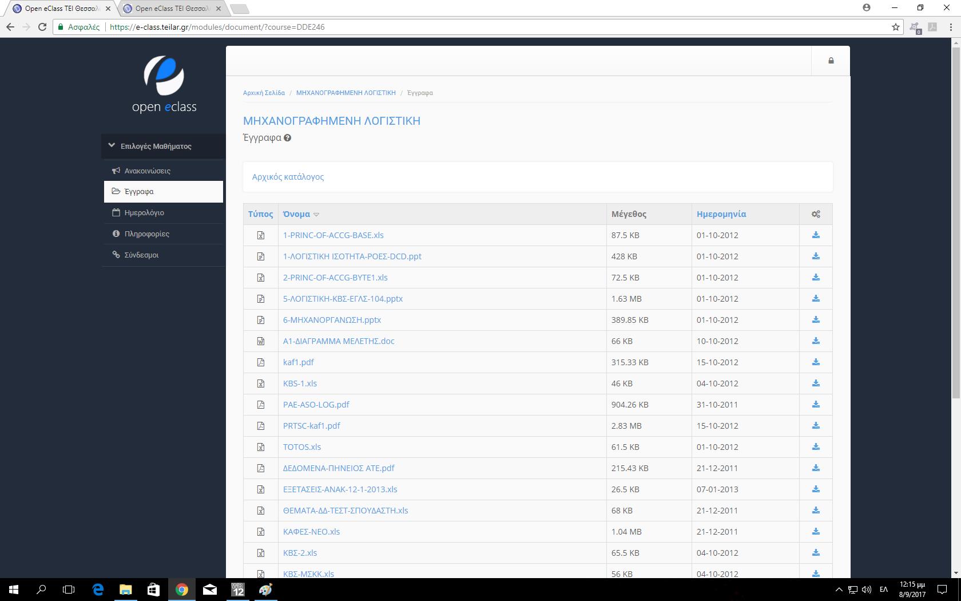Click the gears icon in table header
This screenshot has width=961, height=601.
point(816,214)
